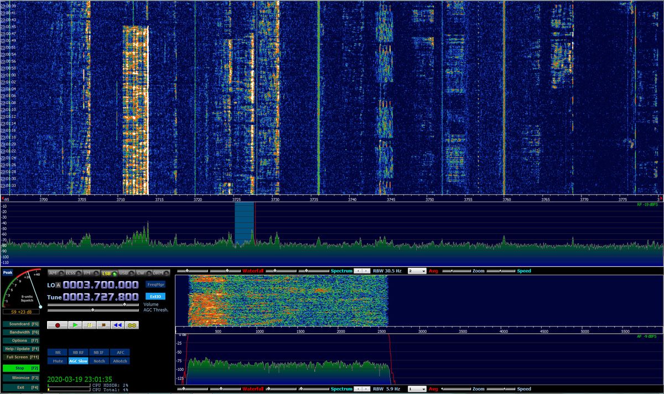Enable AFC frequency control
This screenshot has height=394, width=664.
coord(120,352)
